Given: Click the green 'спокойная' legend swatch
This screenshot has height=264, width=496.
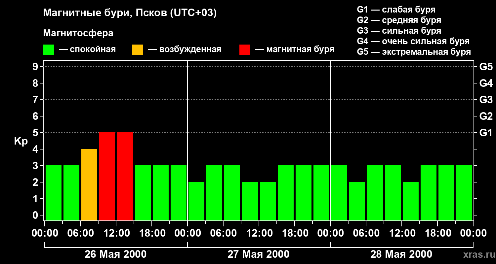Looking at the screenshot, I should tap(48, 49).
